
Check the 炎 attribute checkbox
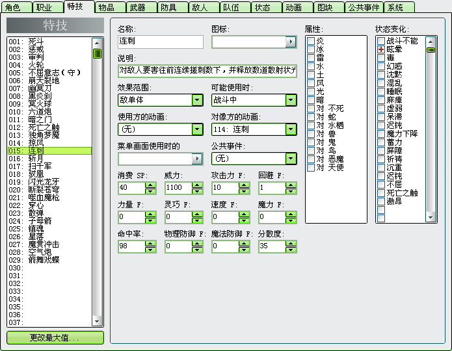point(311,41)
